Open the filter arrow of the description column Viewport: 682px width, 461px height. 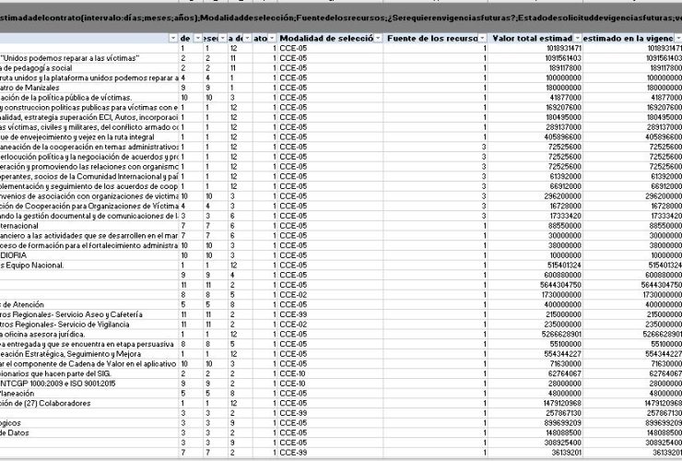(x=173, y=39)
